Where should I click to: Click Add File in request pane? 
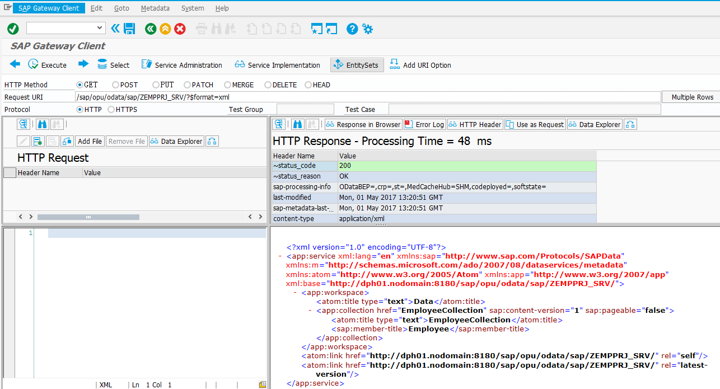[90, 142]
